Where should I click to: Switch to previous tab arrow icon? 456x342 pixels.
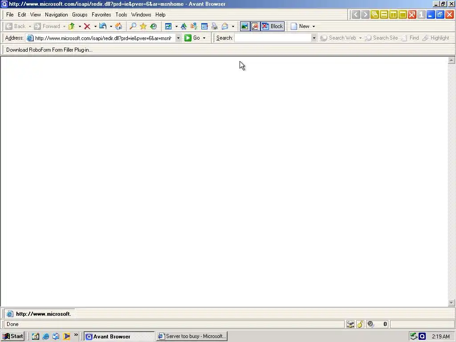tap(356, 15)
